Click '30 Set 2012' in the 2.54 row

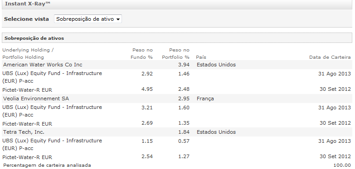click(x=335, y=156)
